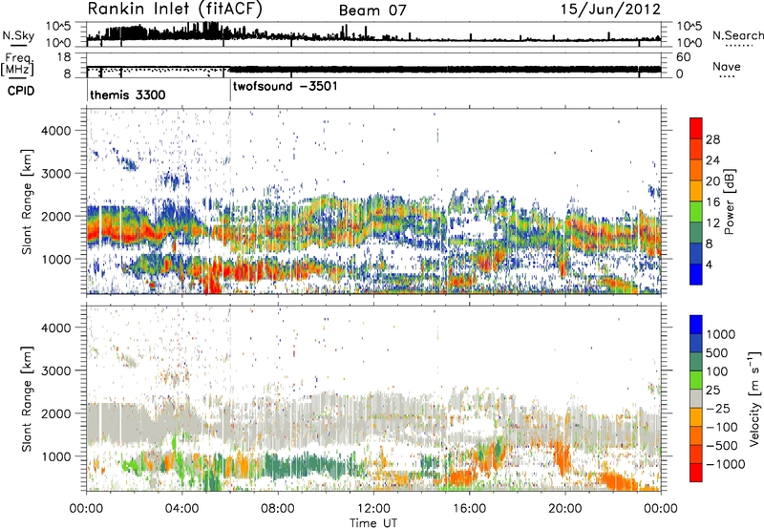Click the '-500' label on Velocity color bar
The width and height of the screenshot is (764, 529).
[722, 446]
